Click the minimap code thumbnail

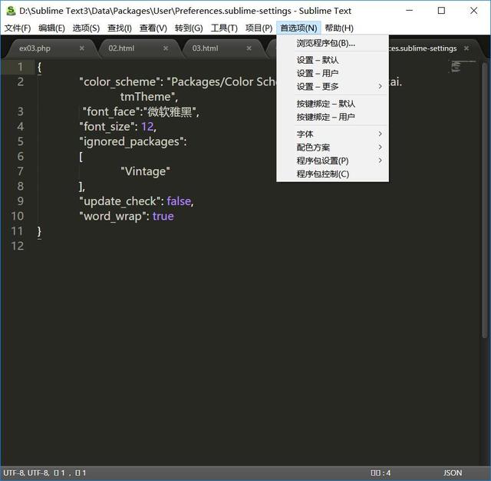pyautogui.click(x=462, y=67)
